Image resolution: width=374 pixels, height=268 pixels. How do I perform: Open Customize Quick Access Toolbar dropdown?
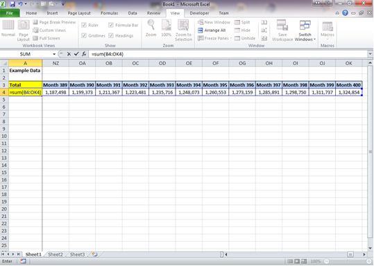click(x=63, y=4)
